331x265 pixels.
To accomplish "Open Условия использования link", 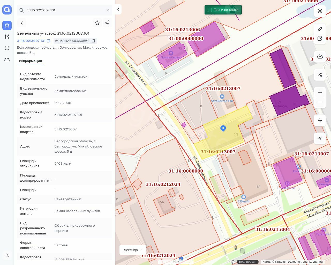I will pos(305,262).
